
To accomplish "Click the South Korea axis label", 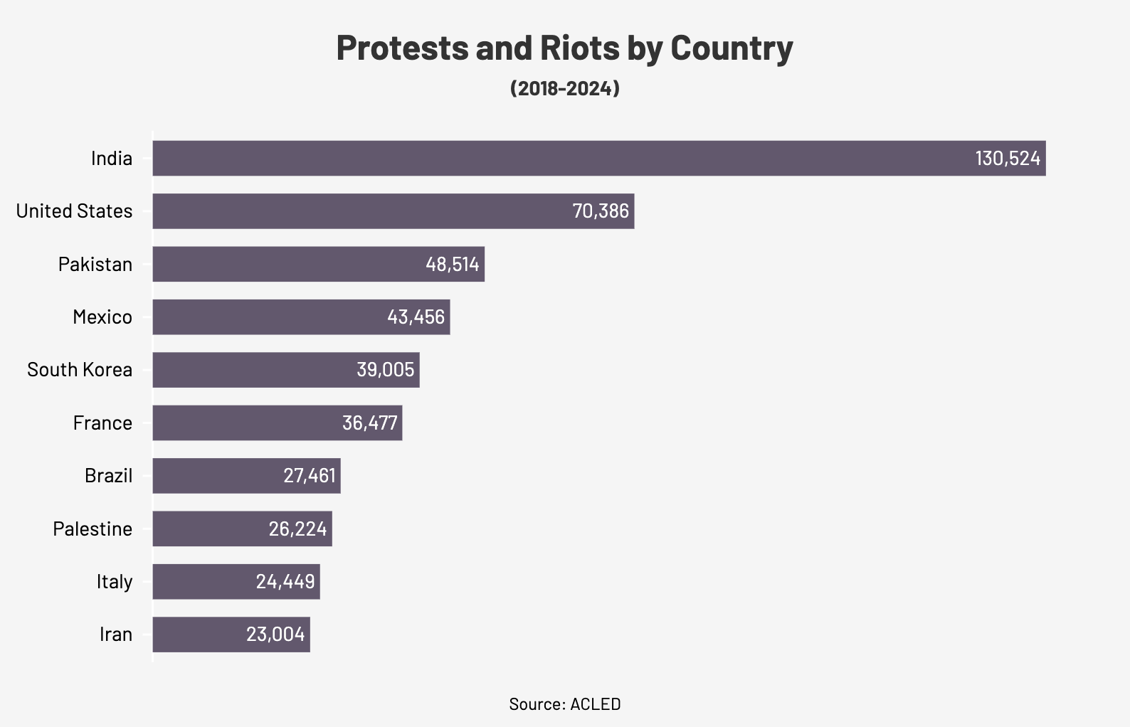I will coord(80,370).
